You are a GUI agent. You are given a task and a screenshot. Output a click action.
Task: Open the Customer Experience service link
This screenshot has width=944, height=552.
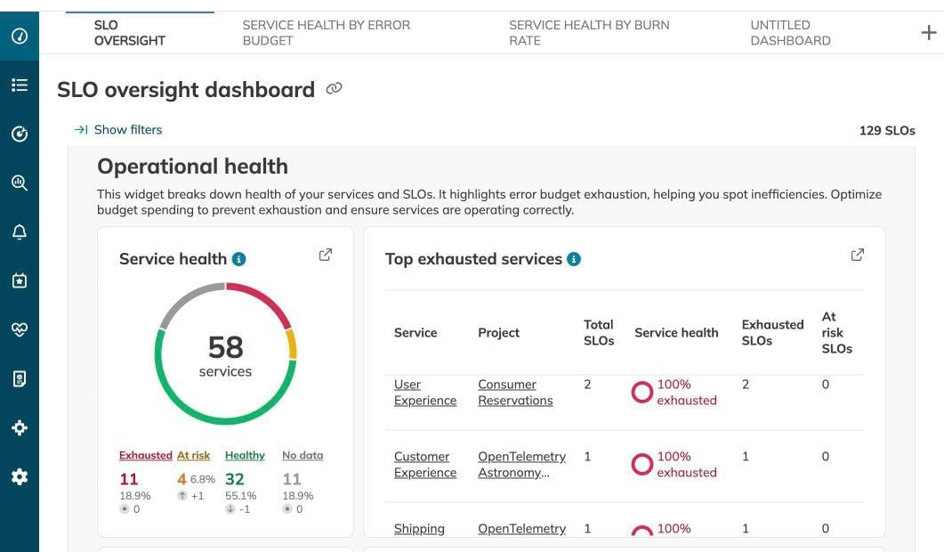425,465
